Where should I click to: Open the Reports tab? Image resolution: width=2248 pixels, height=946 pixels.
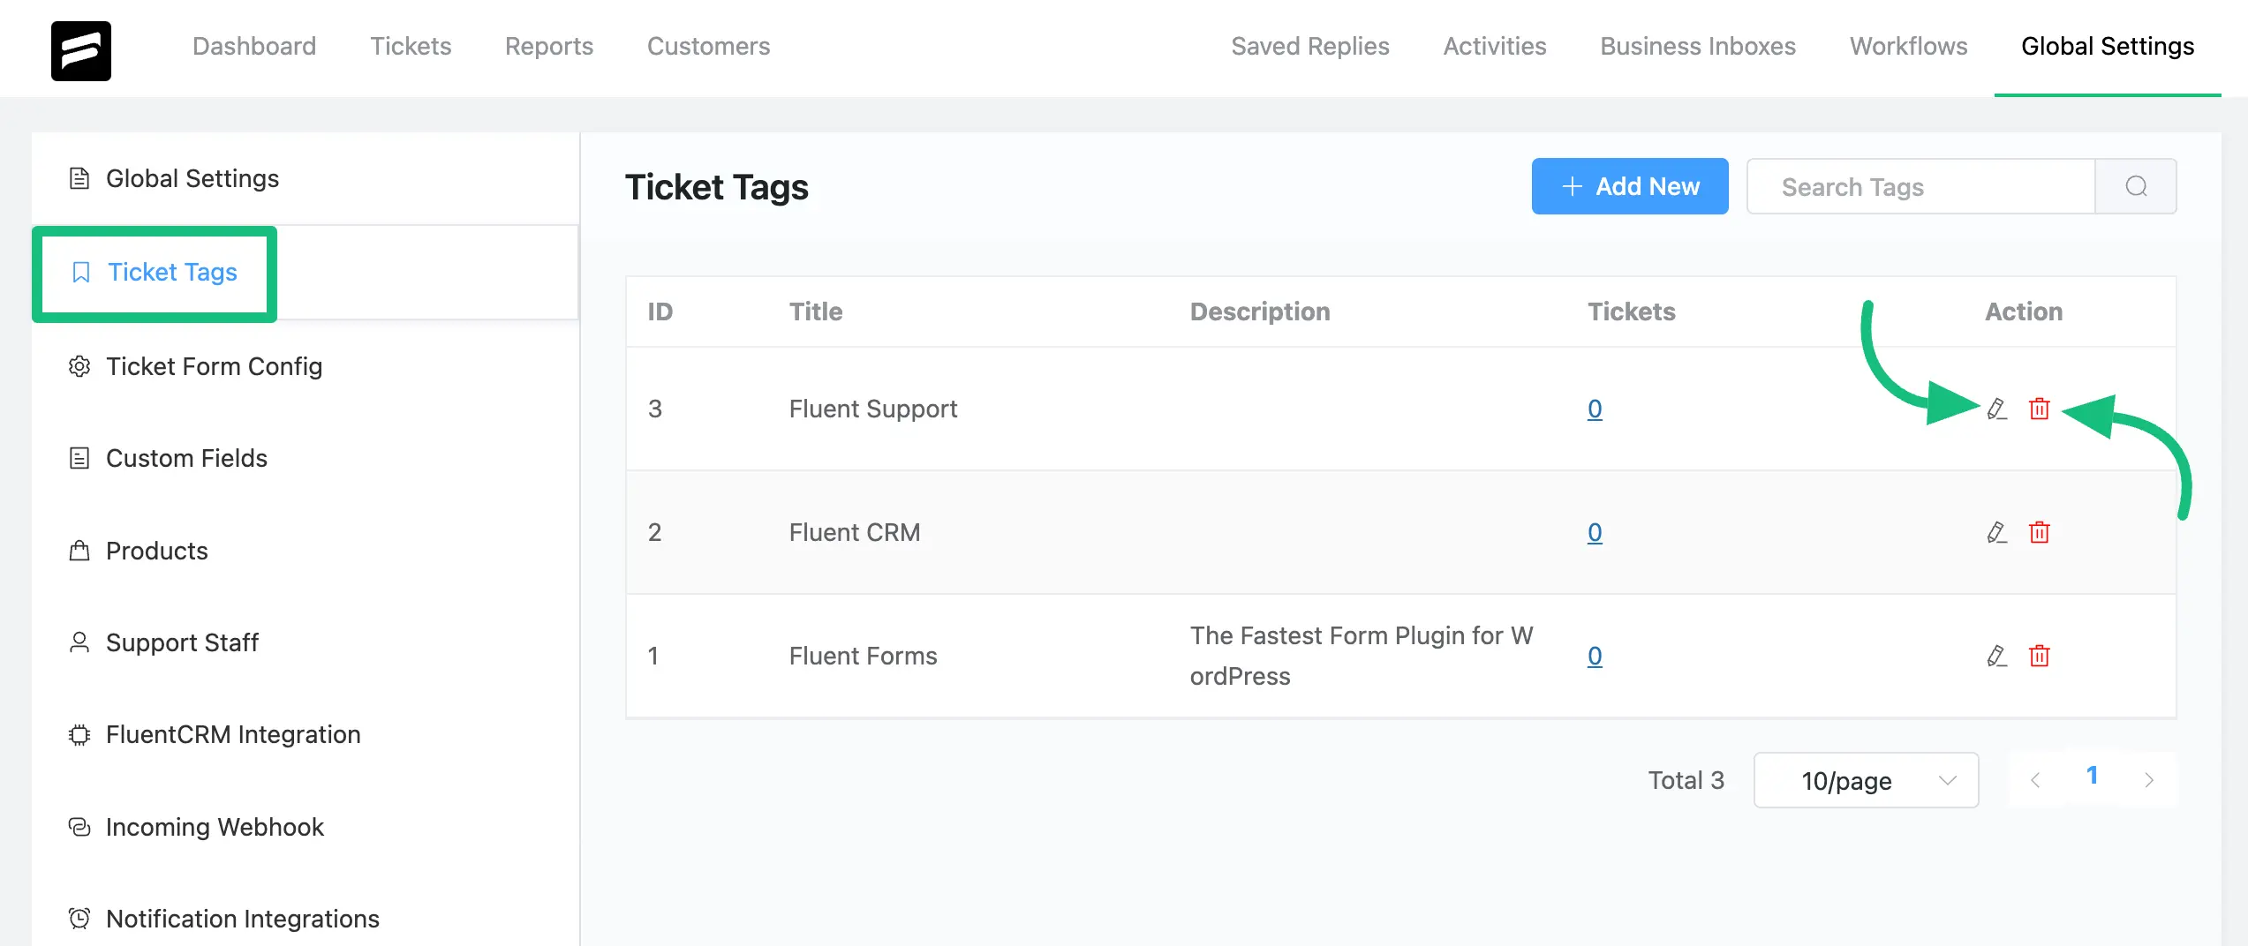click(549, 46)
